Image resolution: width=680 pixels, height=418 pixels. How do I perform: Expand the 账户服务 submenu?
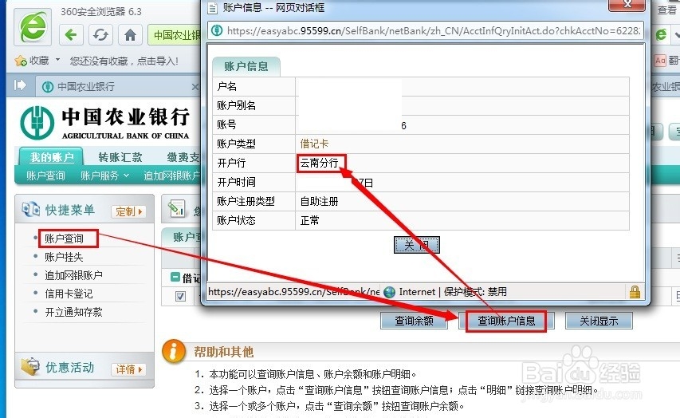126,175
